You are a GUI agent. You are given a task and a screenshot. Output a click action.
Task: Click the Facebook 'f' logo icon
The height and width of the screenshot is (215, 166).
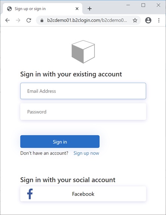[30, 194]
